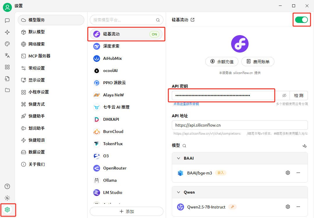This screenshot has width=314, height=218.
Task: Focus the 搜索模型平台 search field
Action: (x=126, y=20)
